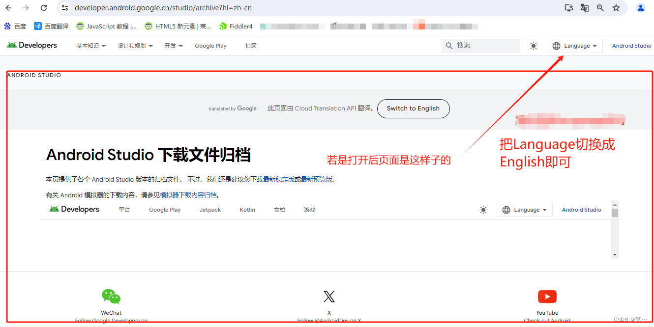
Task: Open the translate page icon
Action: 585,8
